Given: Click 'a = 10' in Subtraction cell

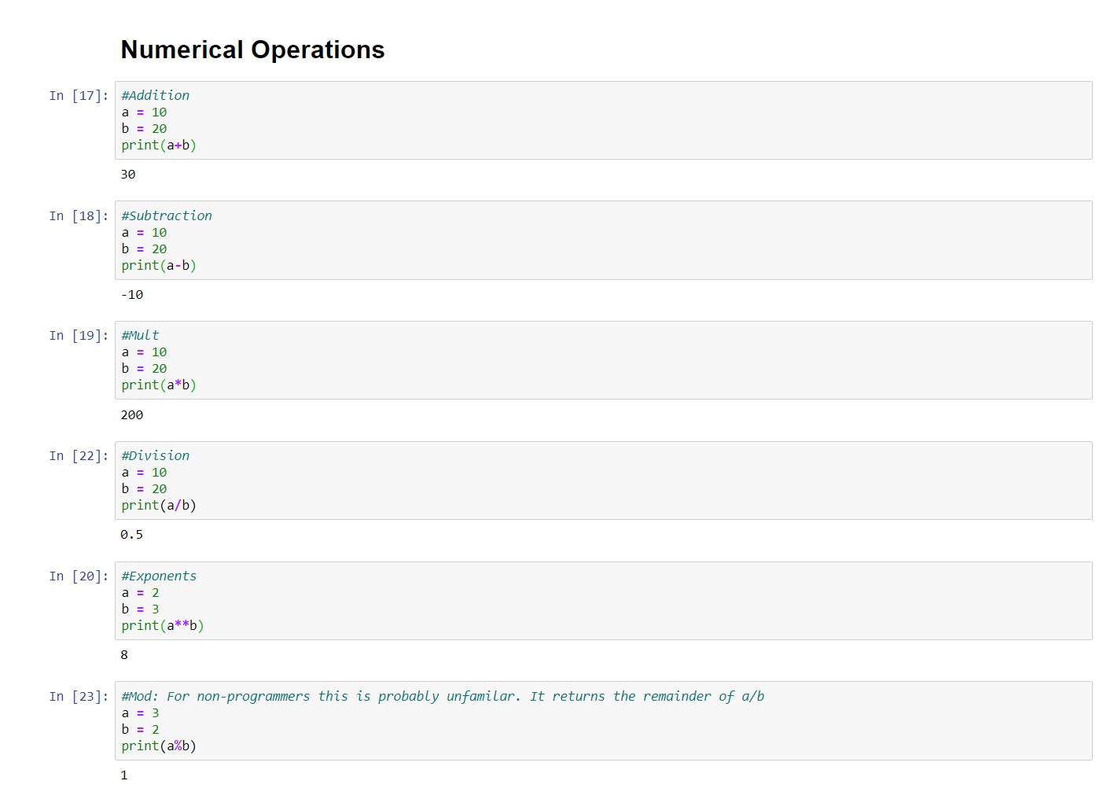Looking at the screenshot, I should [x=145, y=233].
